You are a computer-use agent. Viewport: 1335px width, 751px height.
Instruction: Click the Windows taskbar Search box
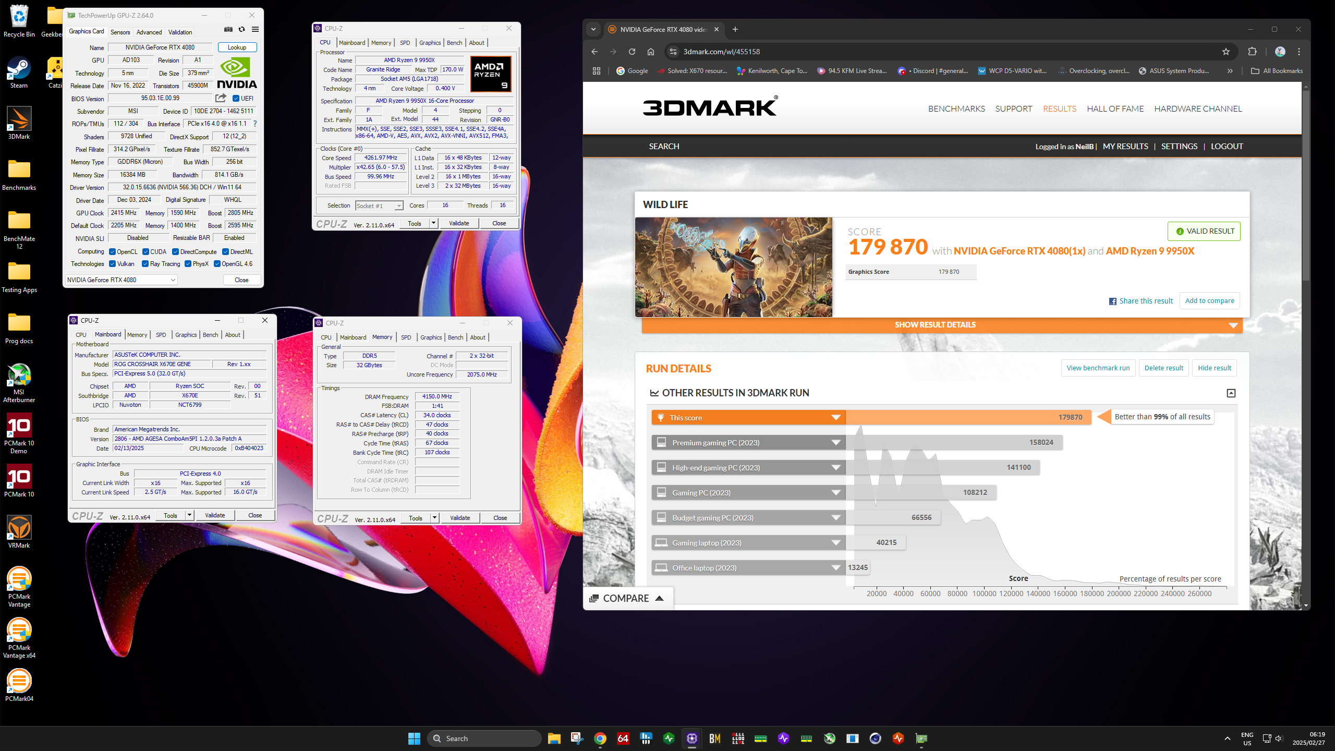484,738
